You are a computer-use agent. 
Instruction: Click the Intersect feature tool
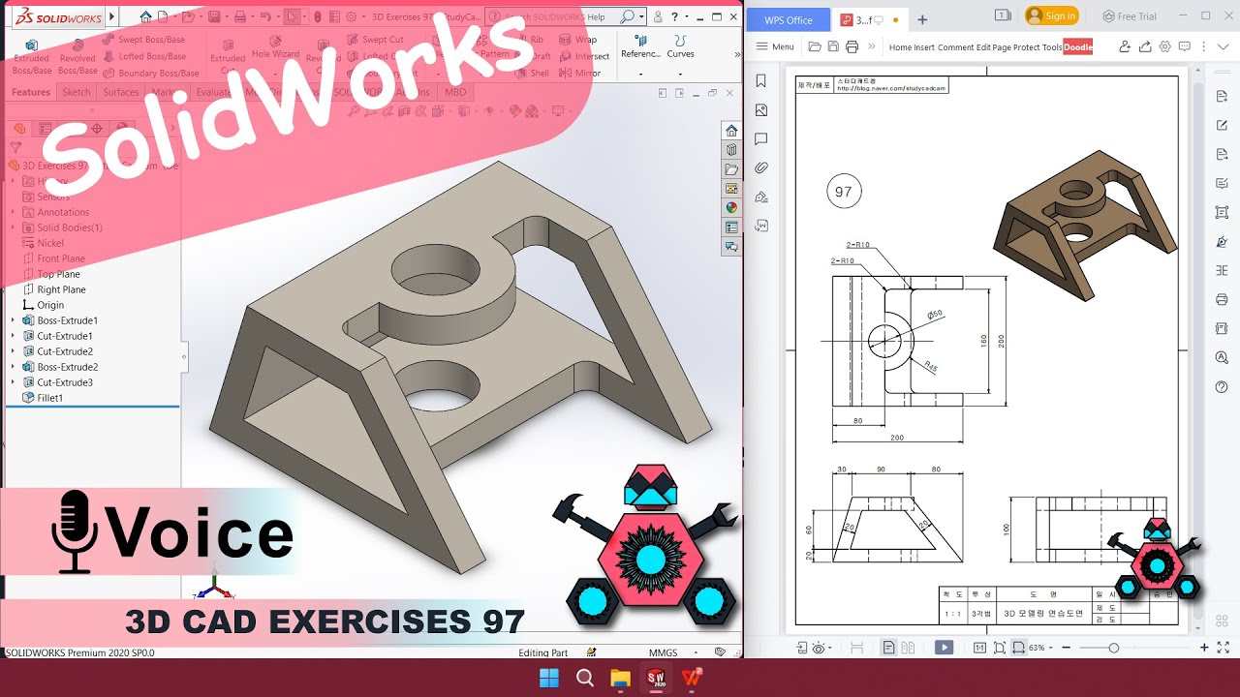pos(584,56)
